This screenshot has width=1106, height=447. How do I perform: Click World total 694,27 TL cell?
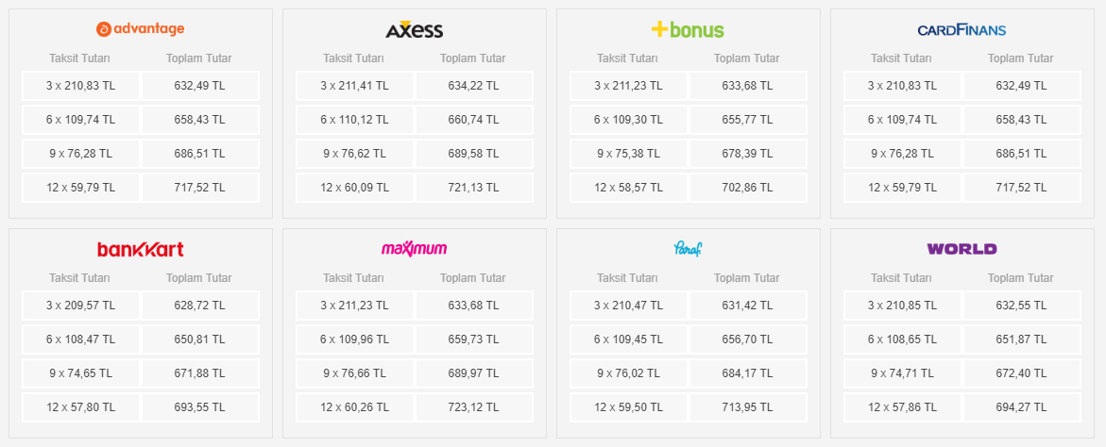click(1021, 407)
